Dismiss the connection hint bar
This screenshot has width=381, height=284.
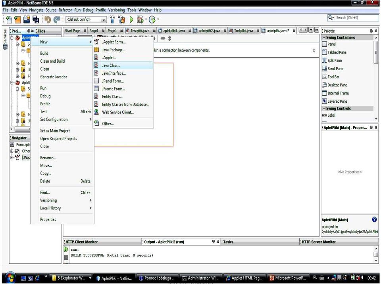coord(314,50)
